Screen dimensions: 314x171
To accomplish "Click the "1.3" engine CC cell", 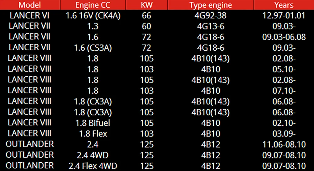I will pos(93,26).
